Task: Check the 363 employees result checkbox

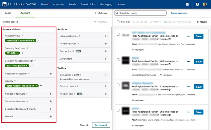Action: coord(118,110)
